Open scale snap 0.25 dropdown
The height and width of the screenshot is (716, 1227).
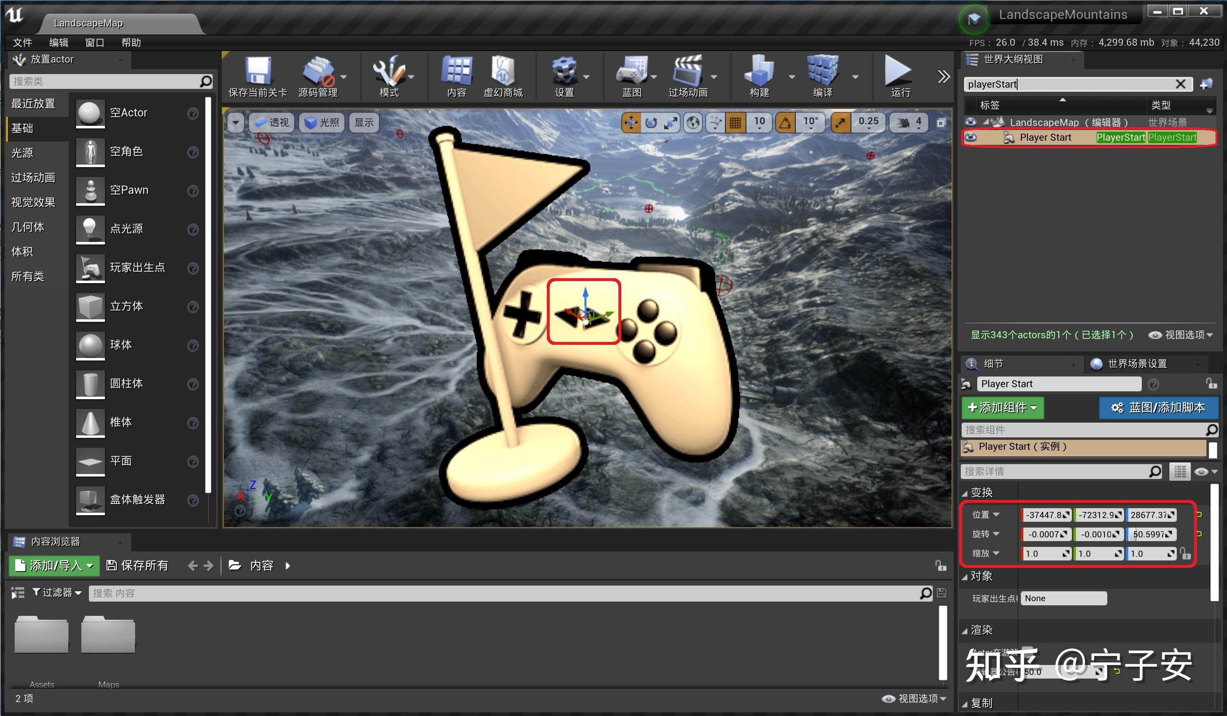(x=869, y=123)
